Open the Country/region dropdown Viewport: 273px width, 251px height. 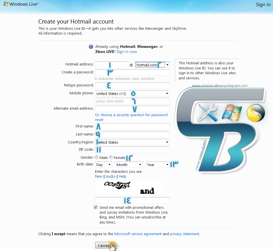click(x=132, y=142)
